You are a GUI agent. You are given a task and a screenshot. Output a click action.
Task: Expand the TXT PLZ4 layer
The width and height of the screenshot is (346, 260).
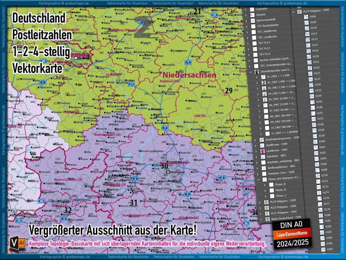tap(248, 43)
